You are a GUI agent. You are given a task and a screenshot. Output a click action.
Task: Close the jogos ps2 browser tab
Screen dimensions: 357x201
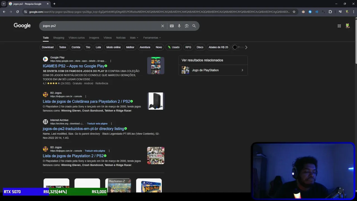[x=48, y=4]
